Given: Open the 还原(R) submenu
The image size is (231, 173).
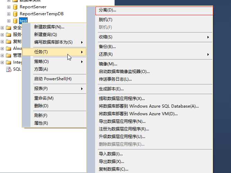Looking at the screenshot, I should click(x=150, y=54).
